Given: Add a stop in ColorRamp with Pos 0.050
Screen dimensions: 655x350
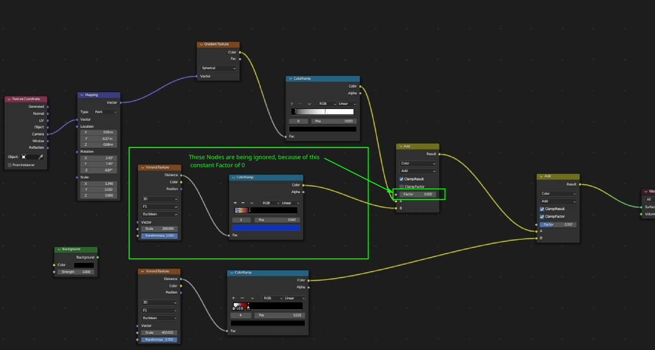Looking at the screenshot, I should [x=292, y=104].
